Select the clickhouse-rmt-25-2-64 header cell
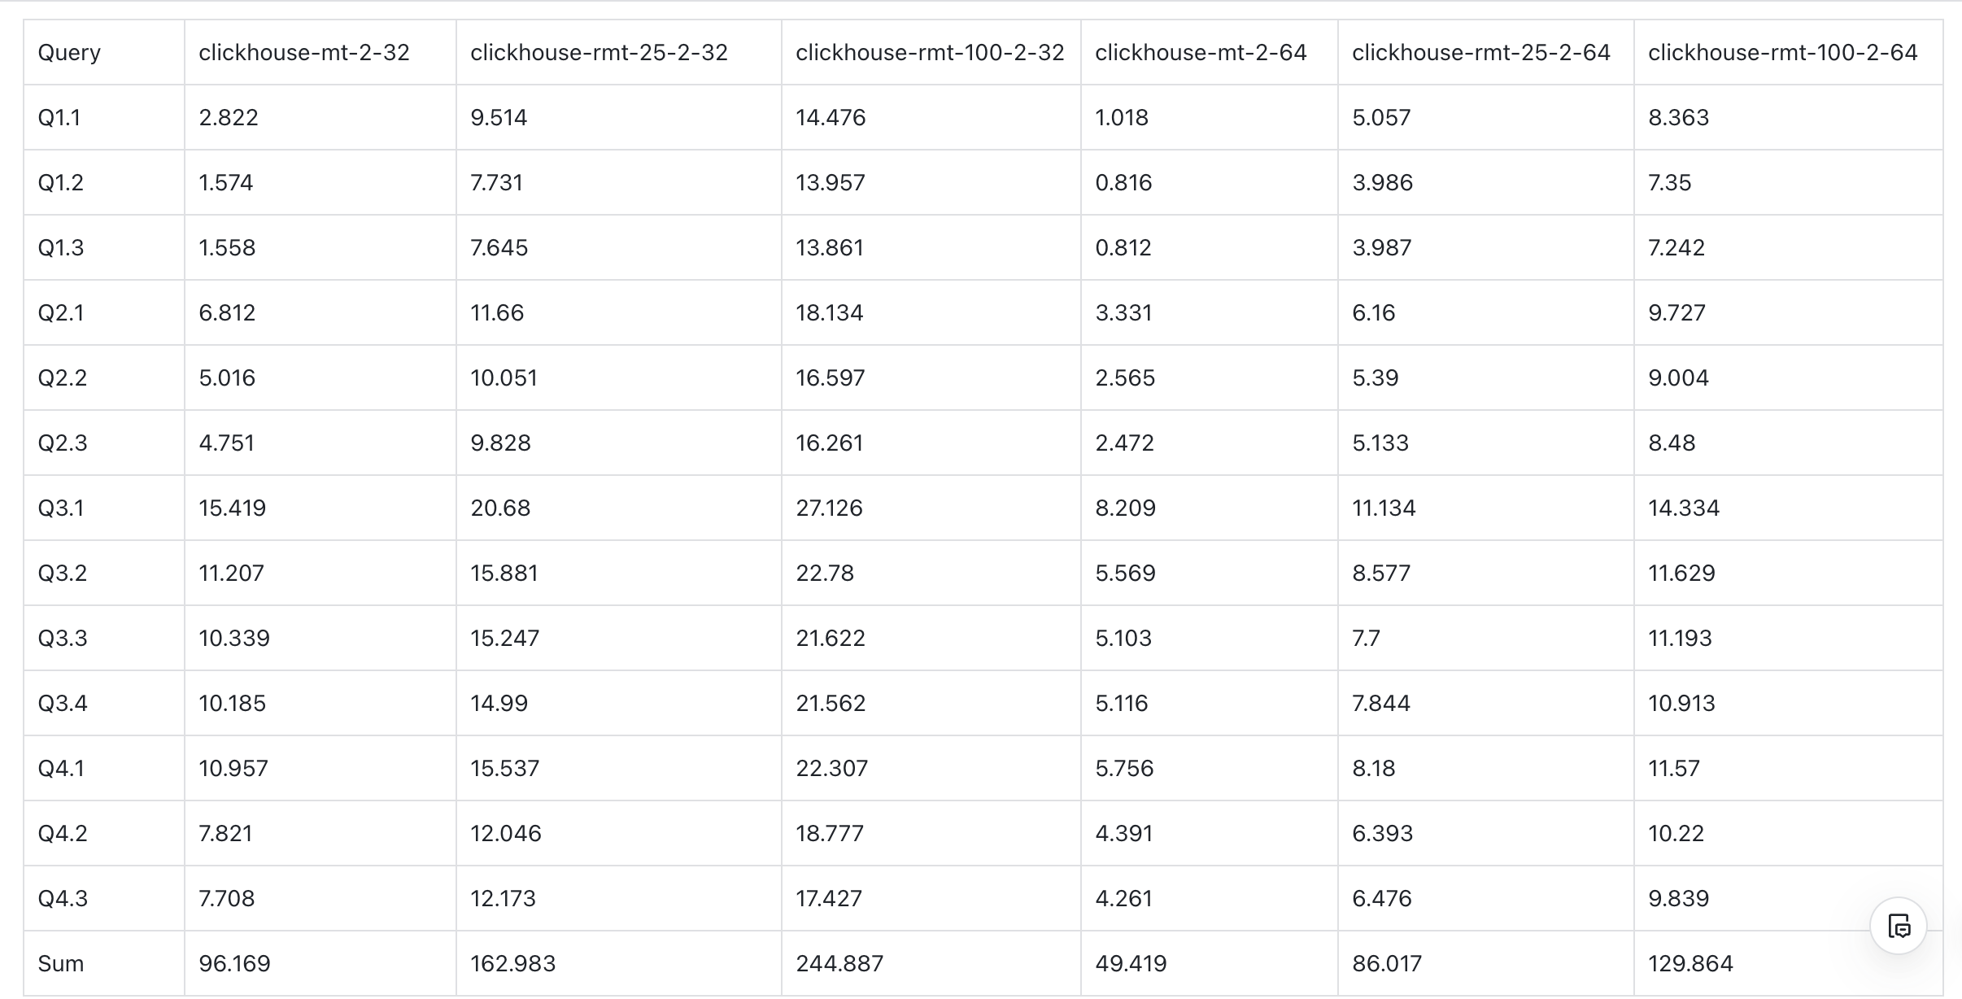The height and width of the screenshot is (999, 1962). tap(1480, 53)
